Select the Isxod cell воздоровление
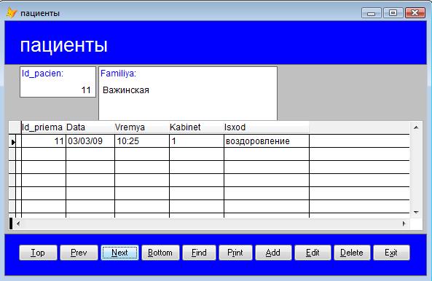Viewport: 432px width, 281px height. [x=267, y=141]
